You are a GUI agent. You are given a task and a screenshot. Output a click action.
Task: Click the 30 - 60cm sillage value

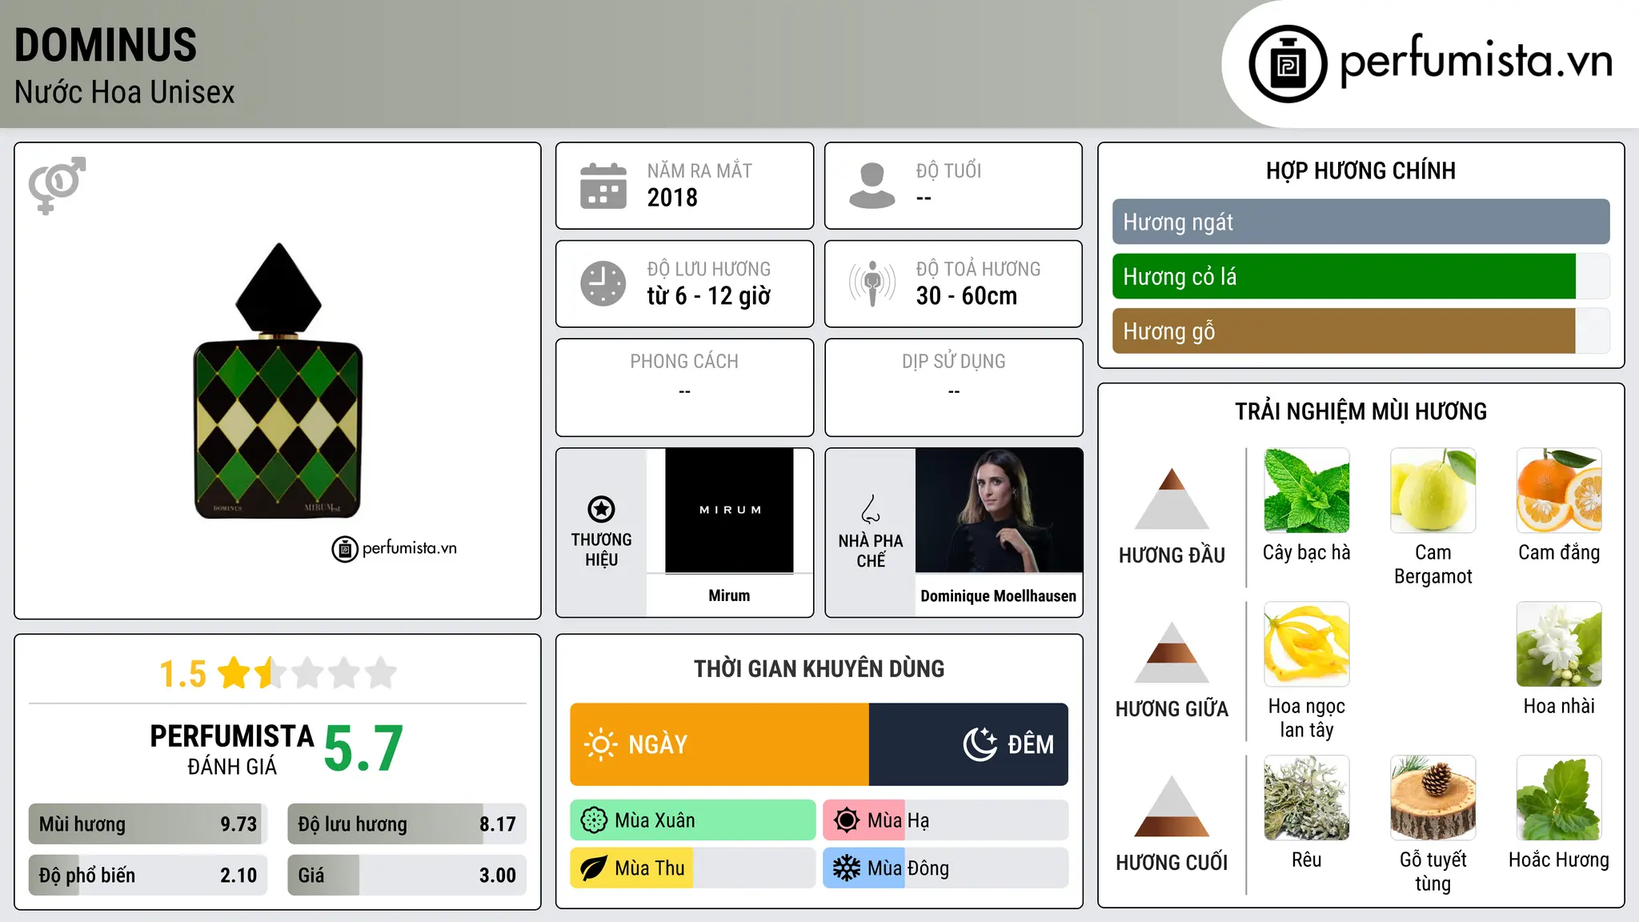pos(967,296)
